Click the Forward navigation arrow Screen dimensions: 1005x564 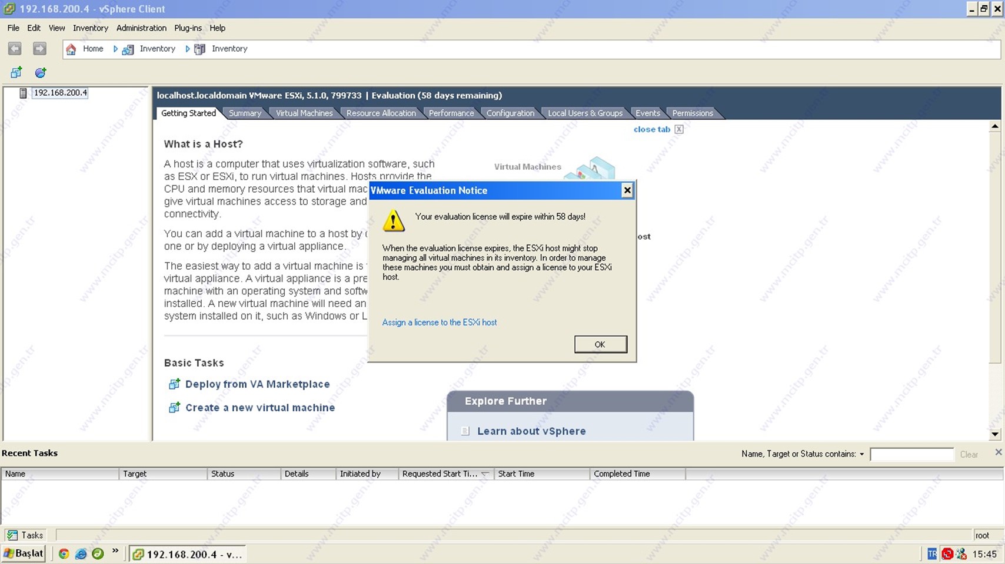pyautogui.click(x=39, y=49)
